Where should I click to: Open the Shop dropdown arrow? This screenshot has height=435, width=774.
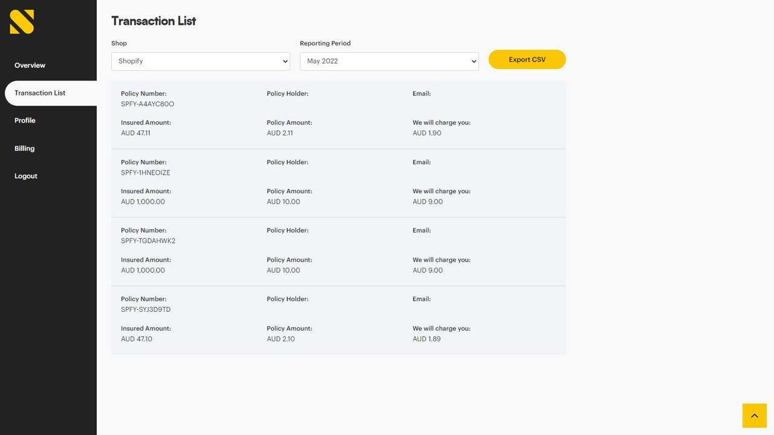click(286, 61)
